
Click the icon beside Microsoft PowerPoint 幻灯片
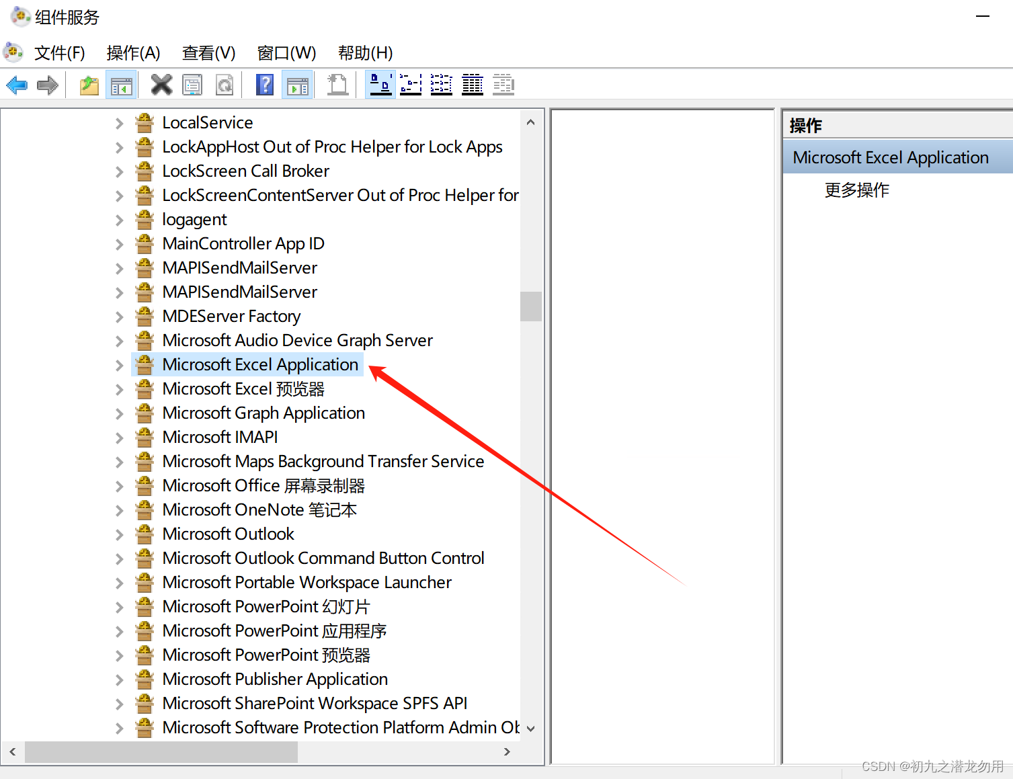click(x=145, y=607)
